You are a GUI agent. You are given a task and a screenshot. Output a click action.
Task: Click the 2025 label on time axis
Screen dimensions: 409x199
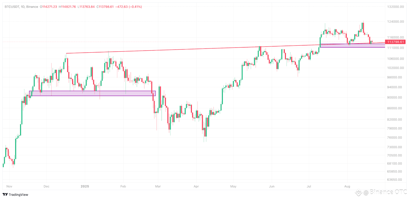pos(85,186)
